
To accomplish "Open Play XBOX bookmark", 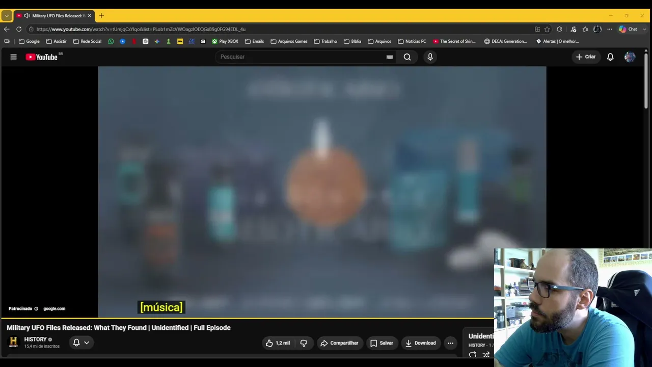I will point(225,41).
